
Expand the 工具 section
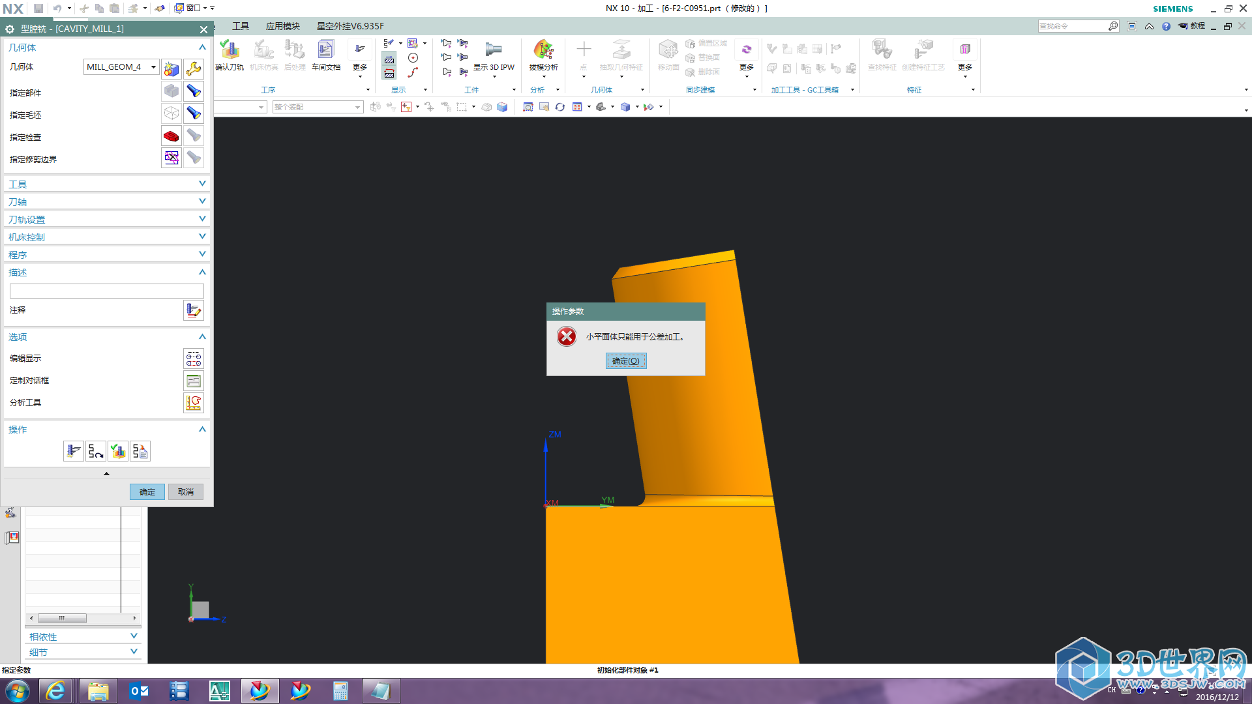(107, 184)
